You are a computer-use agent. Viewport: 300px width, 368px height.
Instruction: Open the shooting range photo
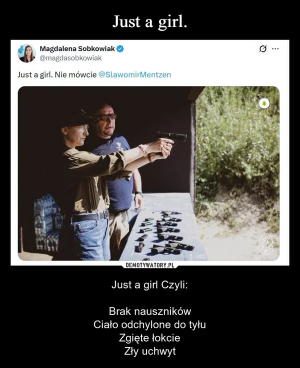point(148,173)
